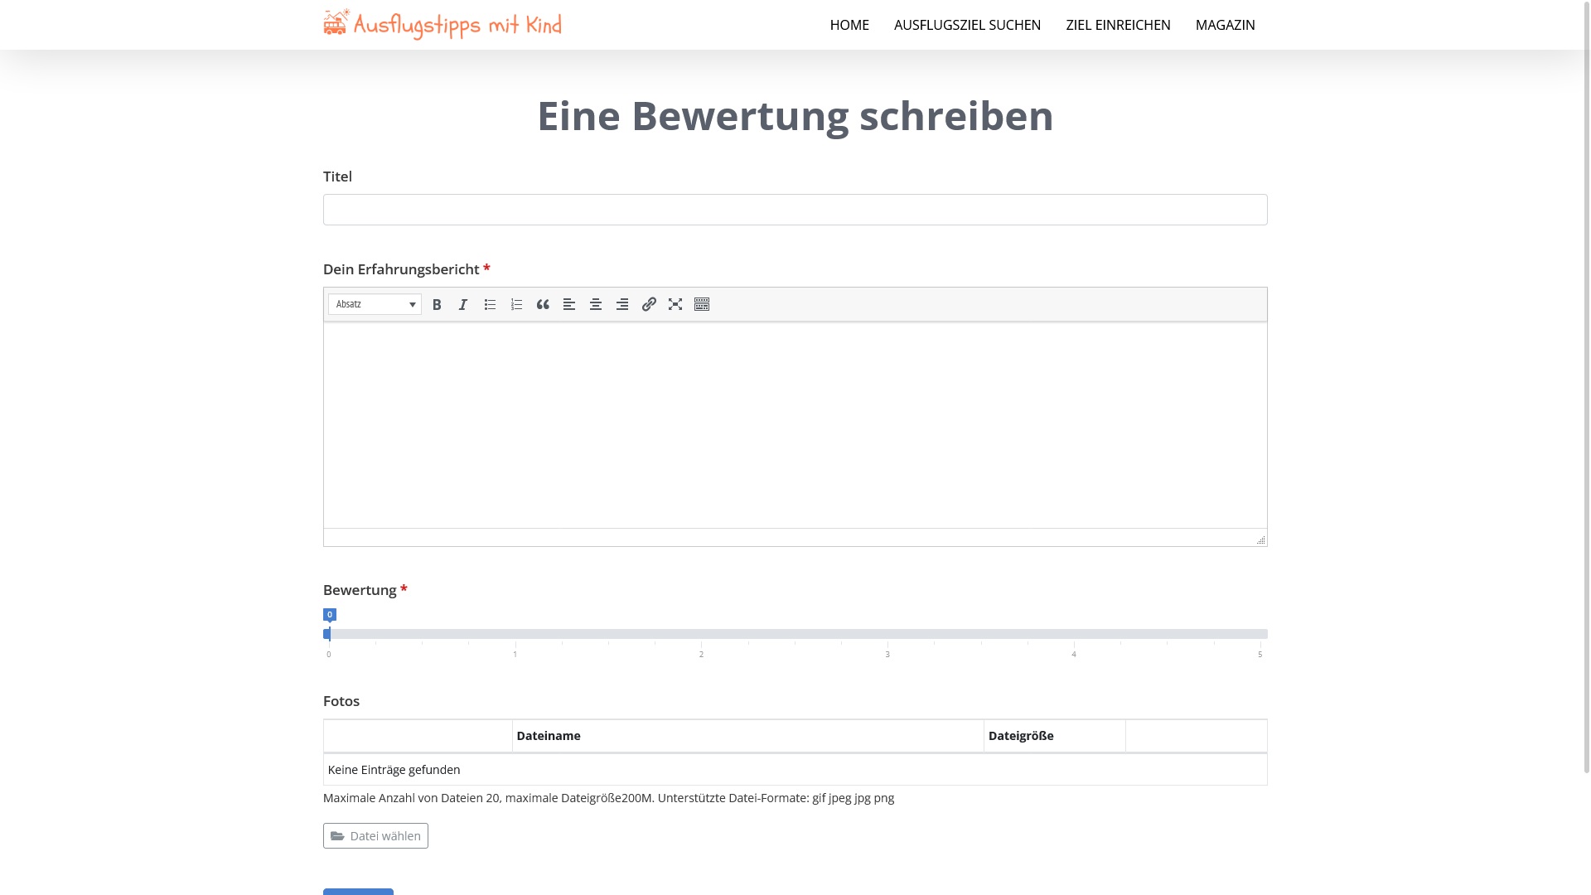This screenshot has width=1591, height=895.
Task: Click the Bewertung slider handle at 0
Action: [329, 634]
